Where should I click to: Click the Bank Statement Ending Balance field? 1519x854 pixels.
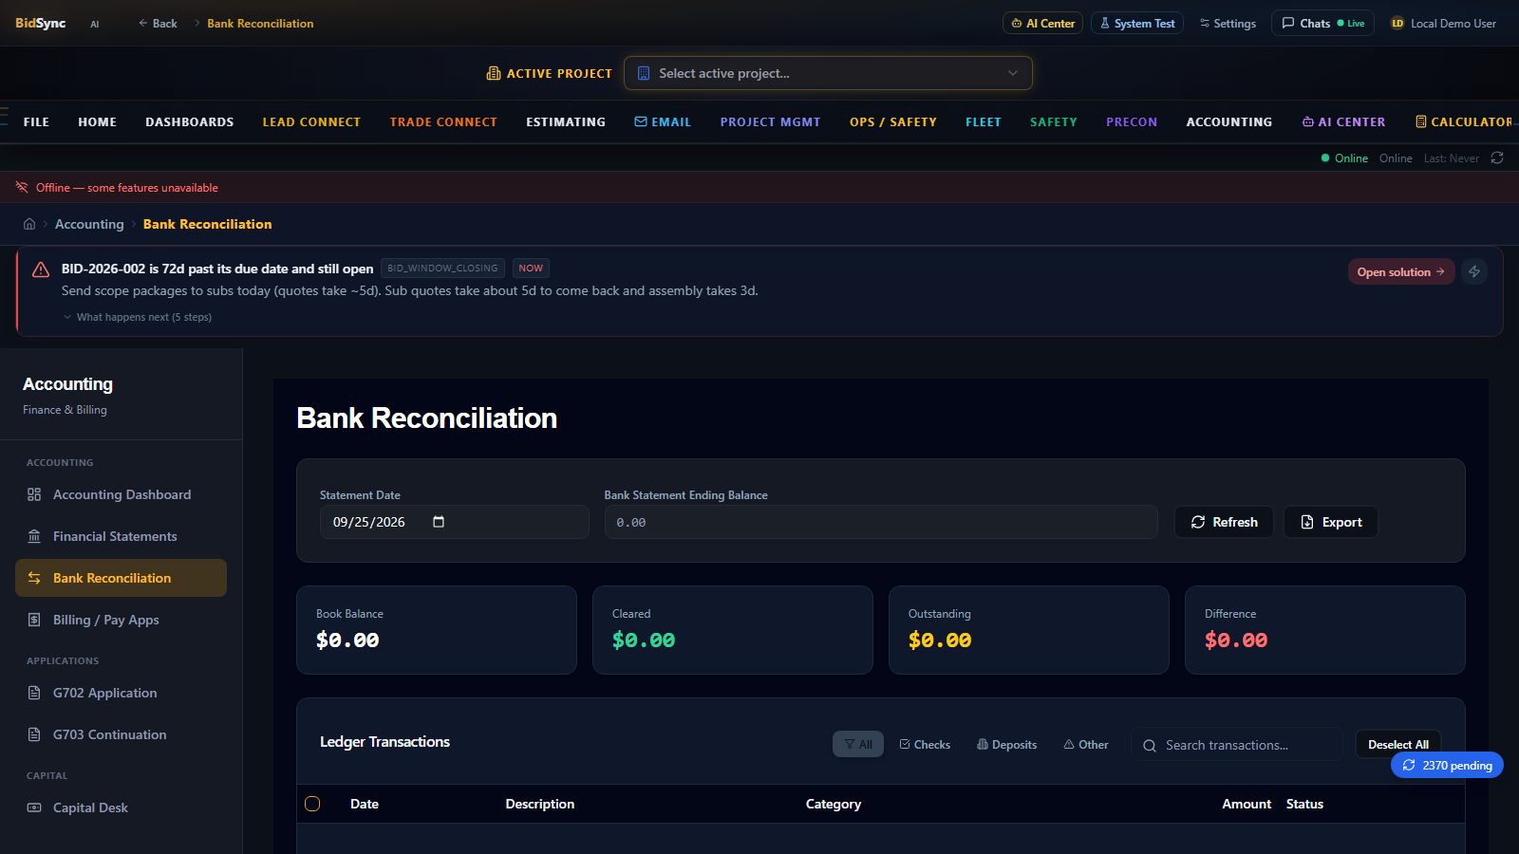click(x=881, y=522)
